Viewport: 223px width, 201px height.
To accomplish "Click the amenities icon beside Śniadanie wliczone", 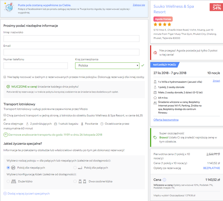I will [155, 103].
